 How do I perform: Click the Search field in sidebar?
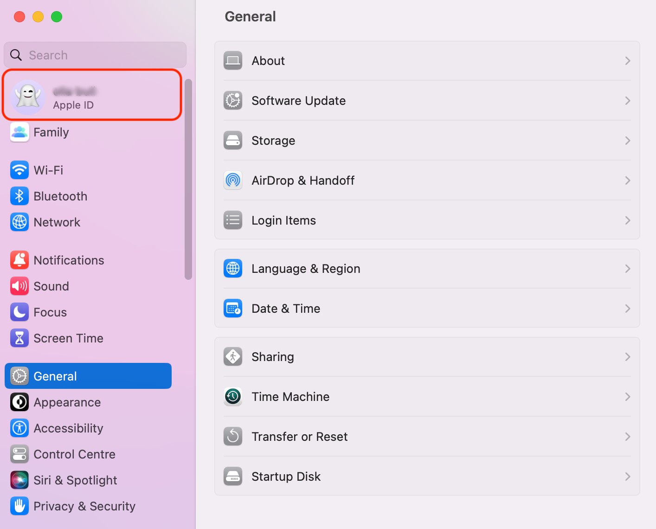tap(95, 55)
